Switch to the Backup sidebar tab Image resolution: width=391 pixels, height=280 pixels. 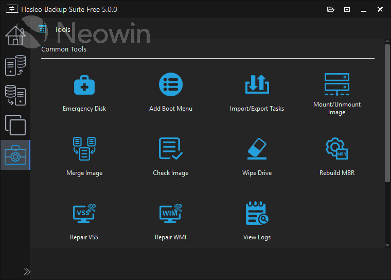click(x=15, y=66)
